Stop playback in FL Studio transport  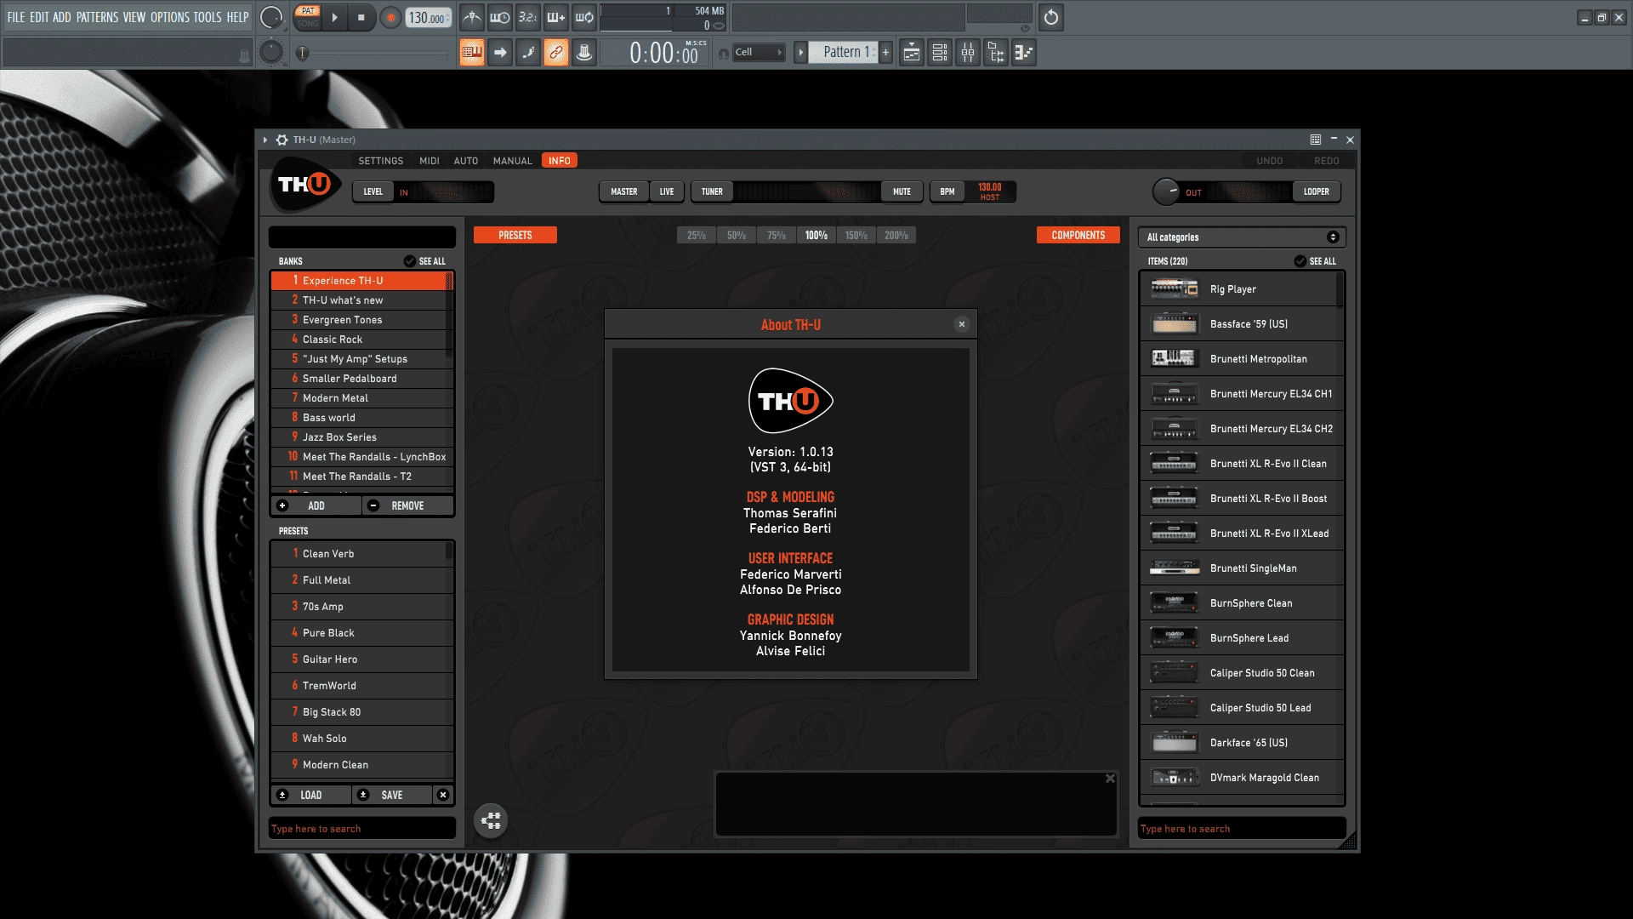(361, 17)
